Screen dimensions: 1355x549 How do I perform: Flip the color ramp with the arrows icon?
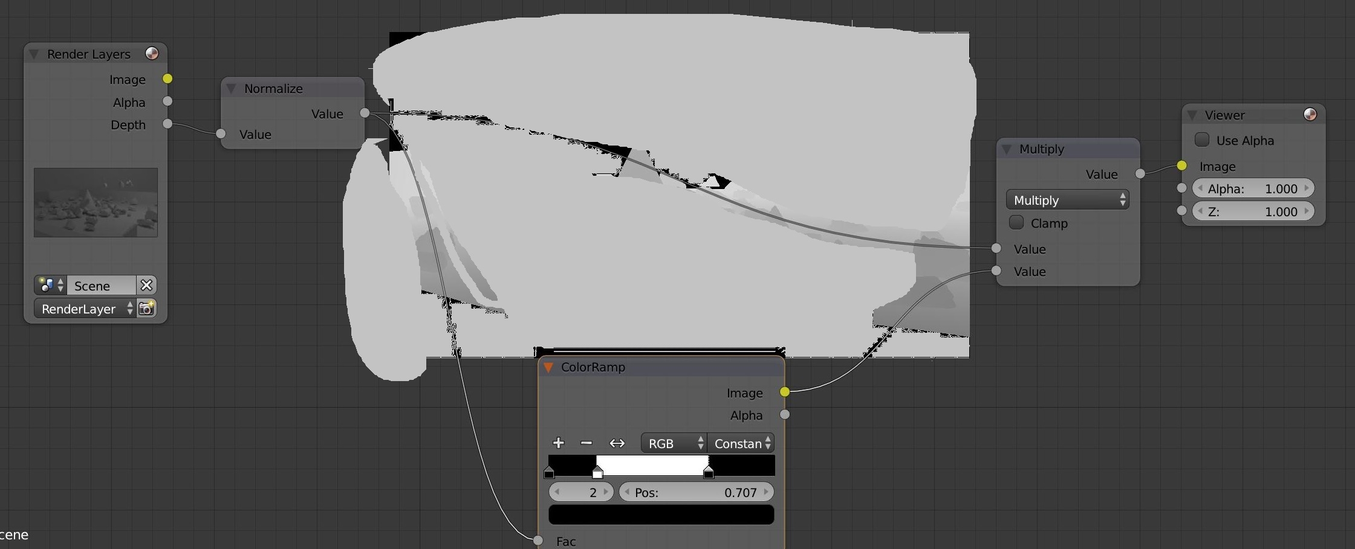coord(617,443)
